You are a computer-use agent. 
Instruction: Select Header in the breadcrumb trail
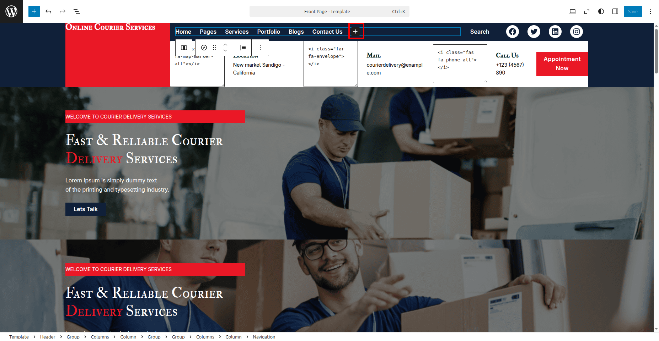pyautogui.click(x=48, y=337)
